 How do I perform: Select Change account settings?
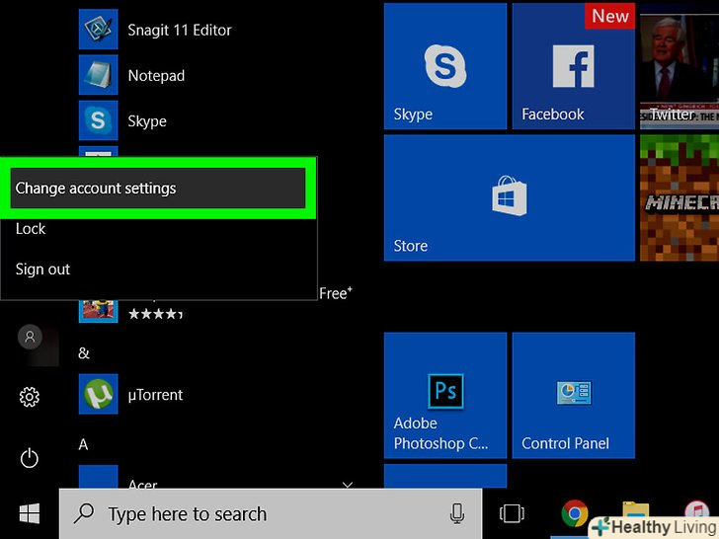(x=158, y=188)
